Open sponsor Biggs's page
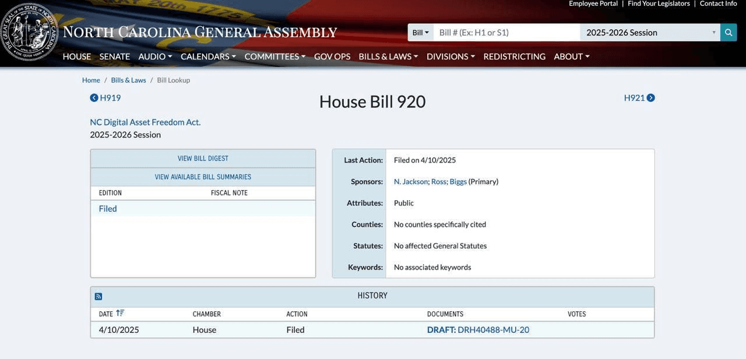Screen dimensions: 746x359 (458, 182)
